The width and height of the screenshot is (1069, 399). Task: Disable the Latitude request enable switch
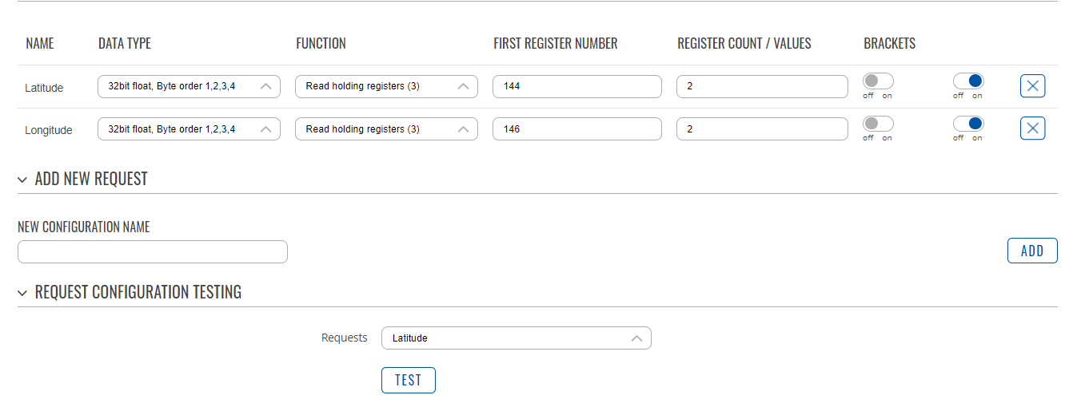point(968,81)
